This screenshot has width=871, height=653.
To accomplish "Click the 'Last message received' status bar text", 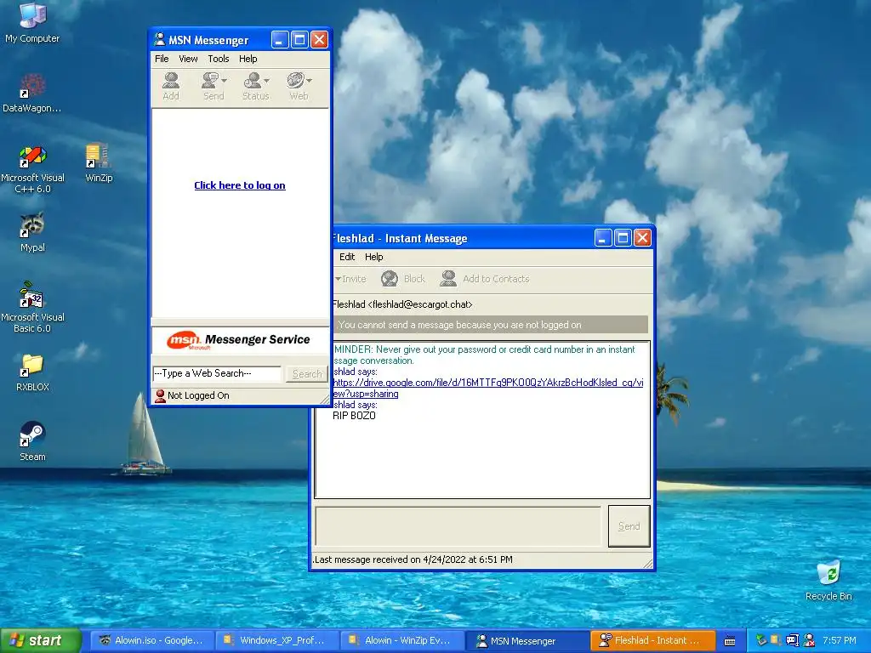I will [413, 559].
